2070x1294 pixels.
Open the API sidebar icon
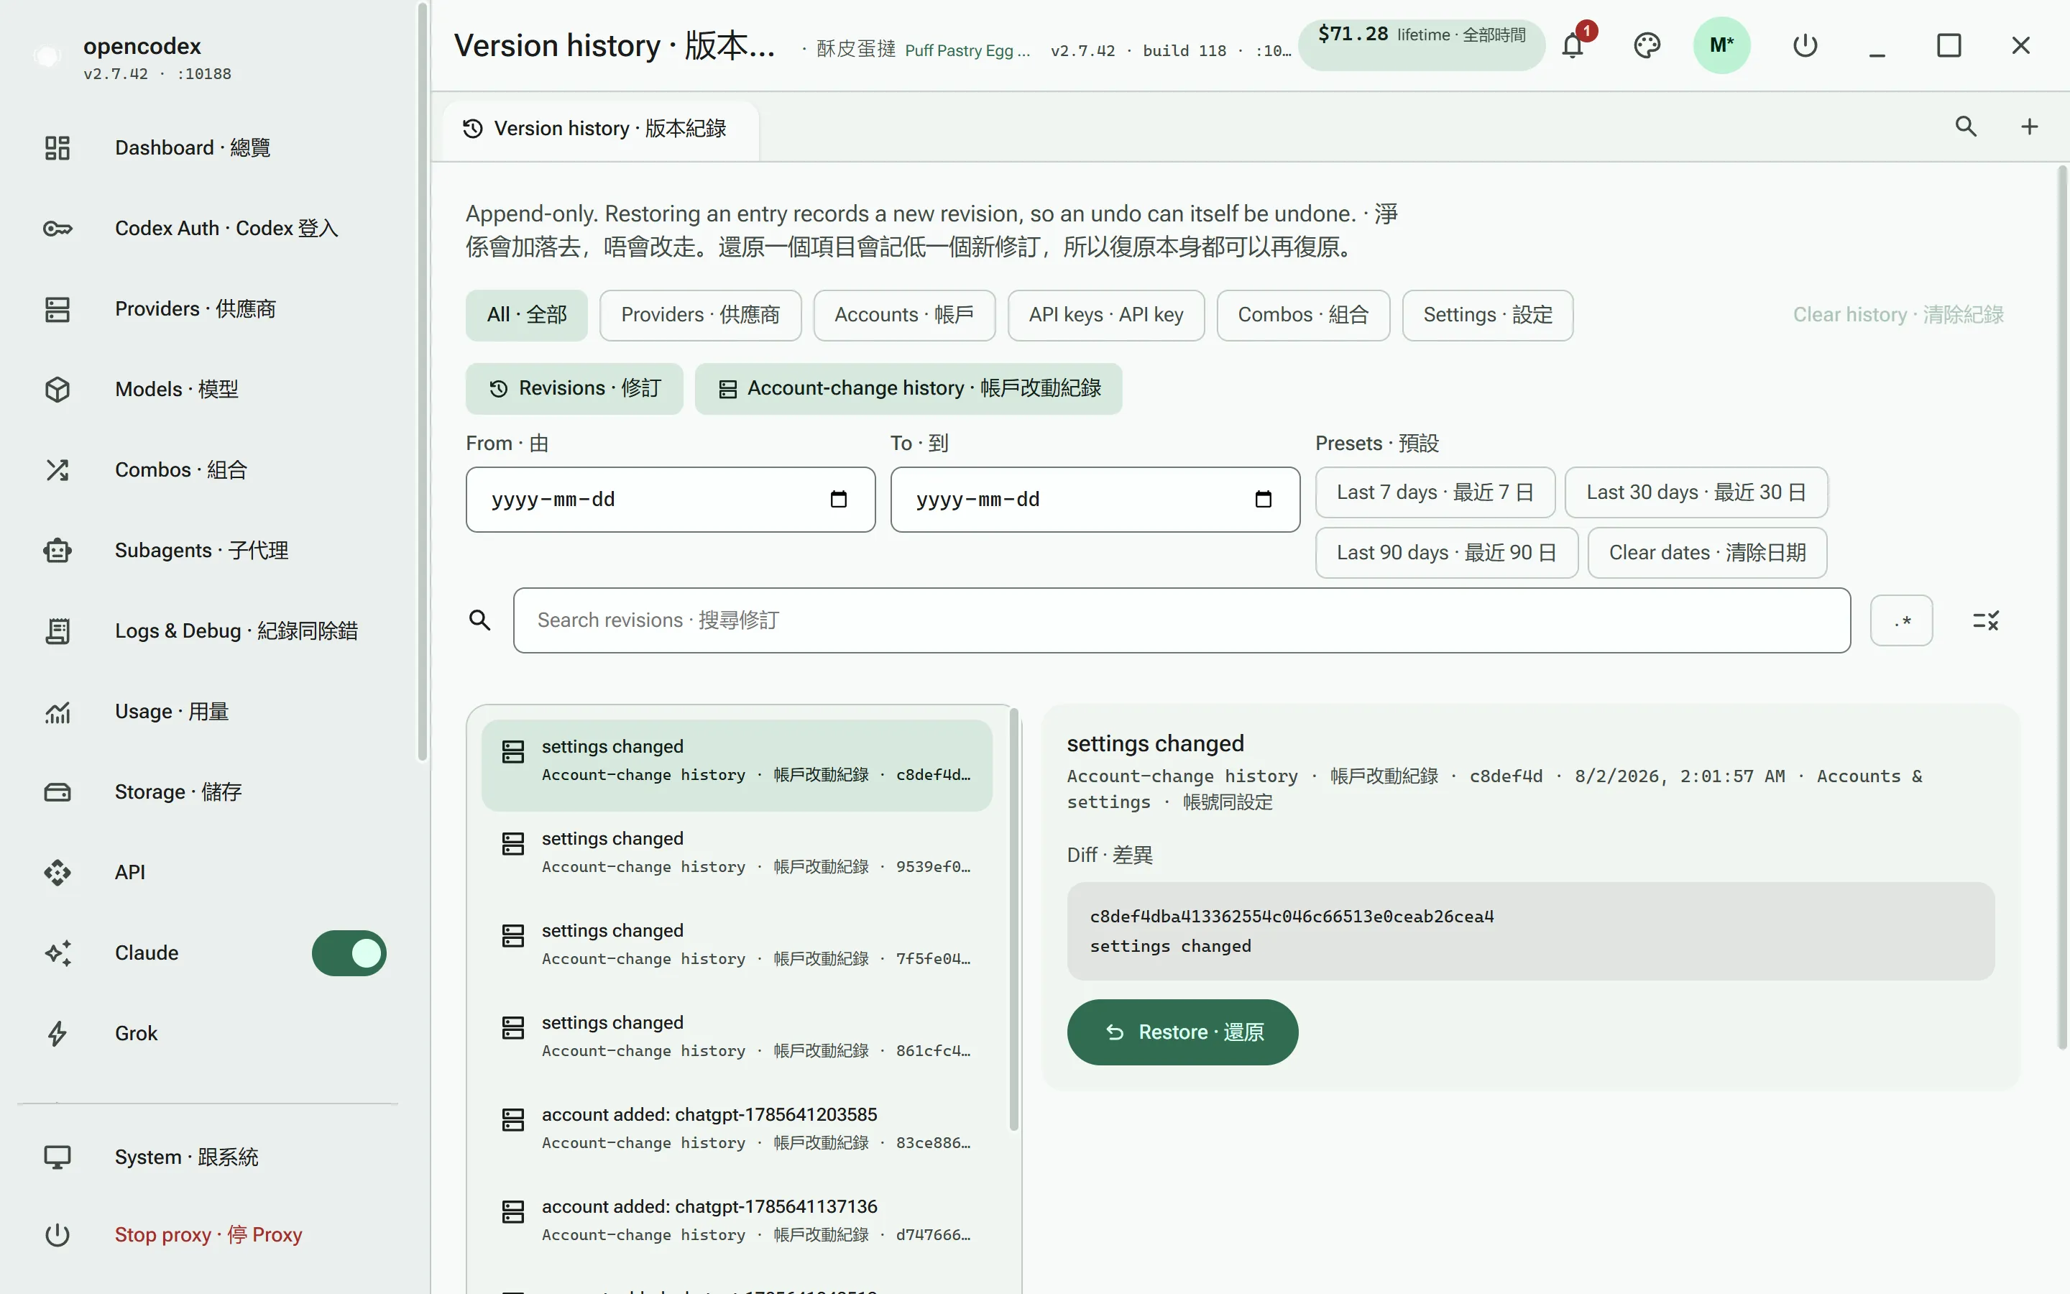57,872
